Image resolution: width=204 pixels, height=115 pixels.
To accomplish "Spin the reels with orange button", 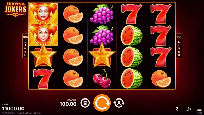I will click(102, 103).
